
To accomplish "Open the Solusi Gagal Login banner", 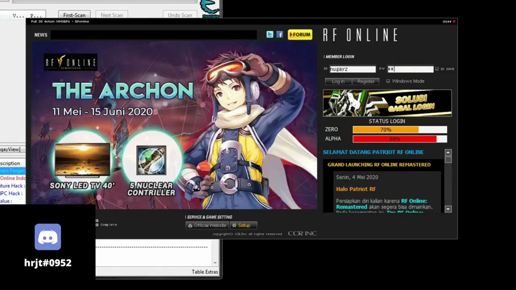I will (x=387, y=103).
